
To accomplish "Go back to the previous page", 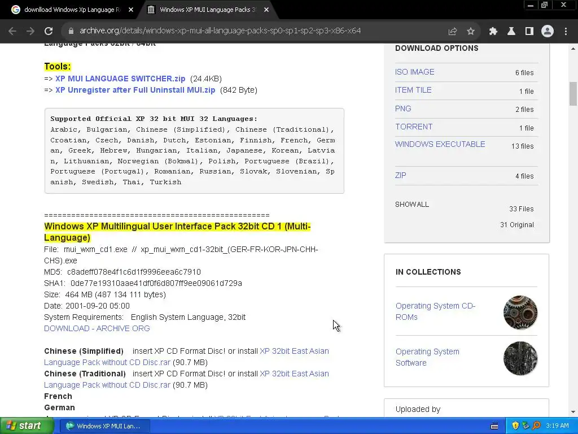I will (12, 31).
